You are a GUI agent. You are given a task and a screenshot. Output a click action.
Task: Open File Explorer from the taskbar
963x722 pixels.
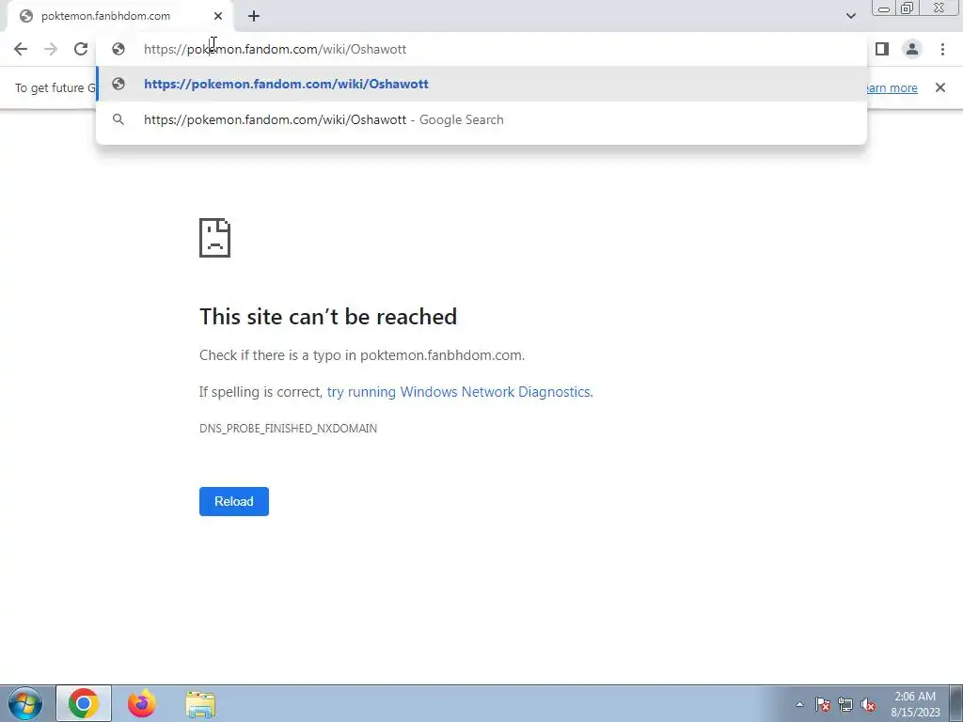(200, 704)
